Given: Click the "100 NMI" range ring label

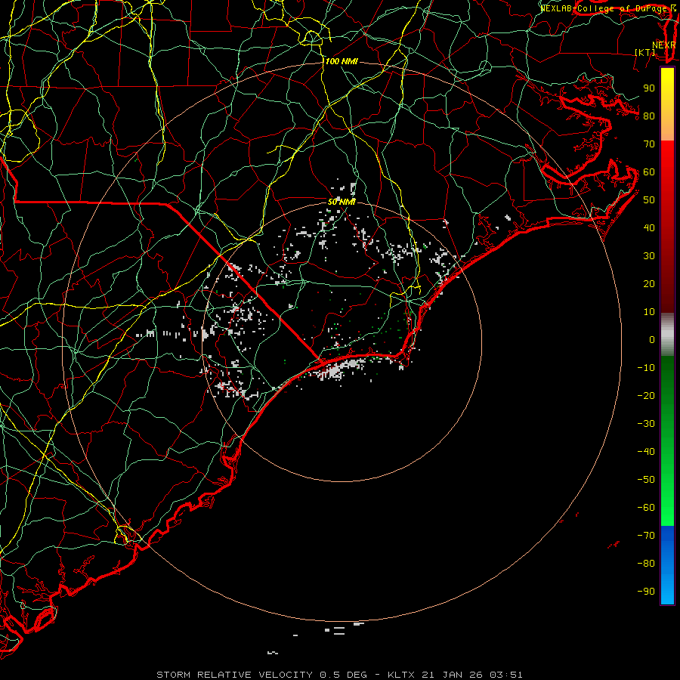Looking at the screenshot, I should pos(342,62).
